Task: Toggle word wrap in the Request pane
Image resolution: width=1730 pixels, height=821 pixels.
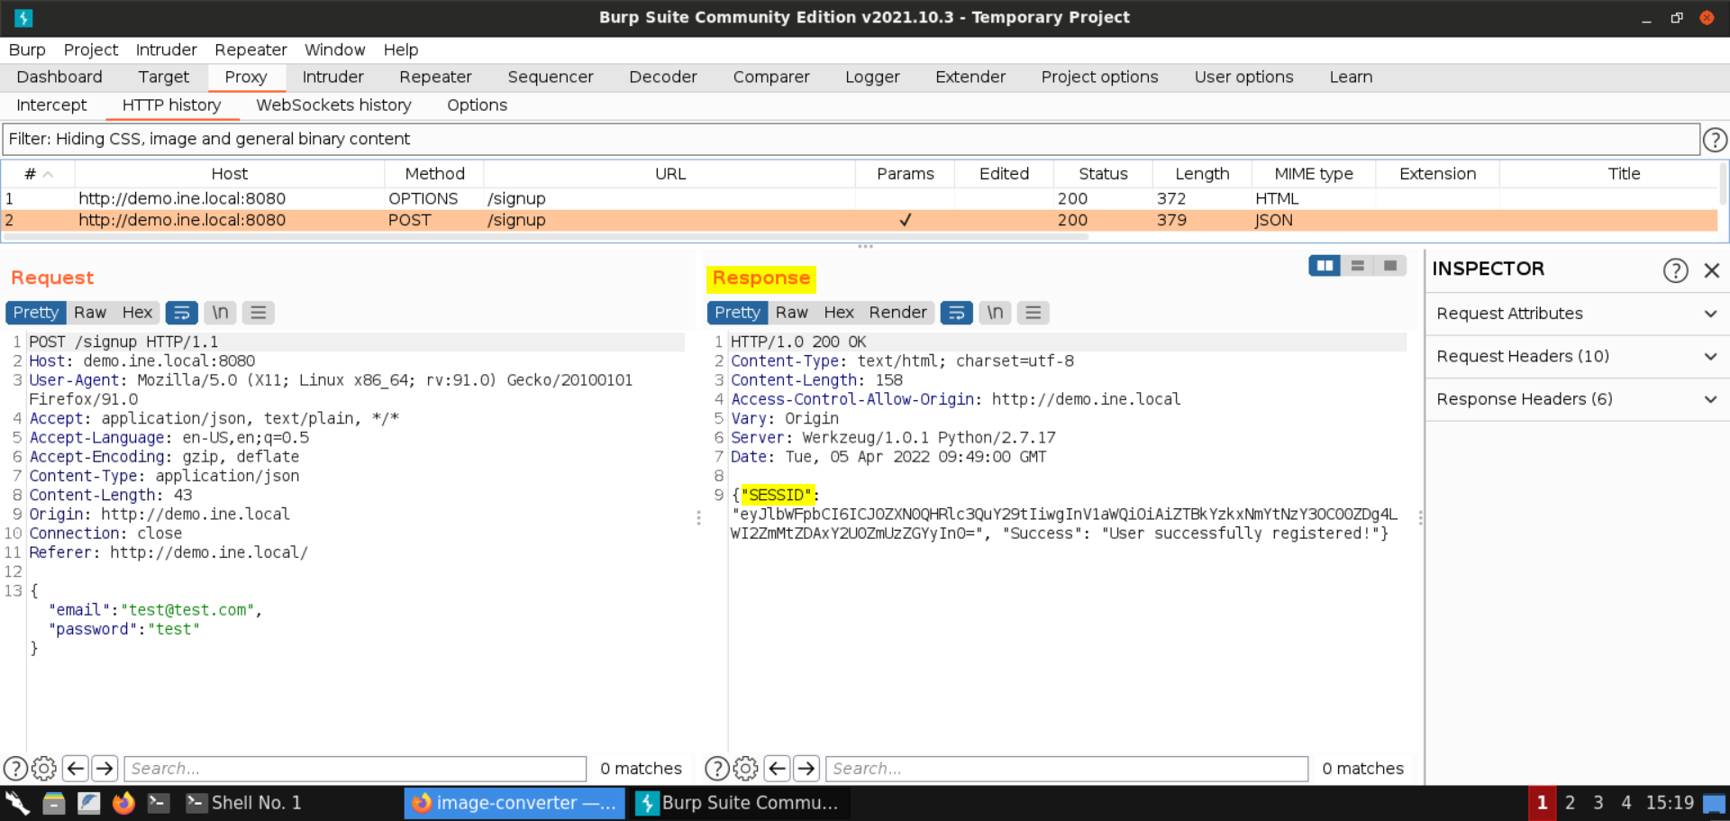Action: tap(181, 313)
